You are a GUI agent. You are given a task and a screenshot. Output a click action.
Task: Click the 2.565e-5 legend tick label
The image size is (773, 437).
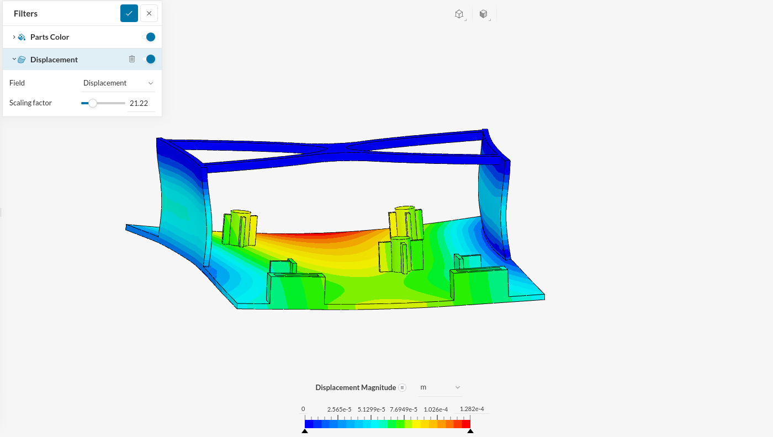coord(340,409)
